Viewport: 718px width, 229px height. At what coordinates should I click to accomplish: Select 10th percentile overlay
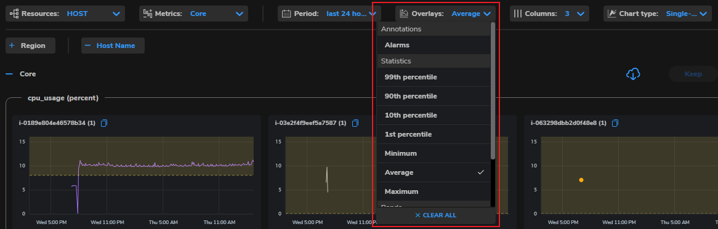click(433, 115)
